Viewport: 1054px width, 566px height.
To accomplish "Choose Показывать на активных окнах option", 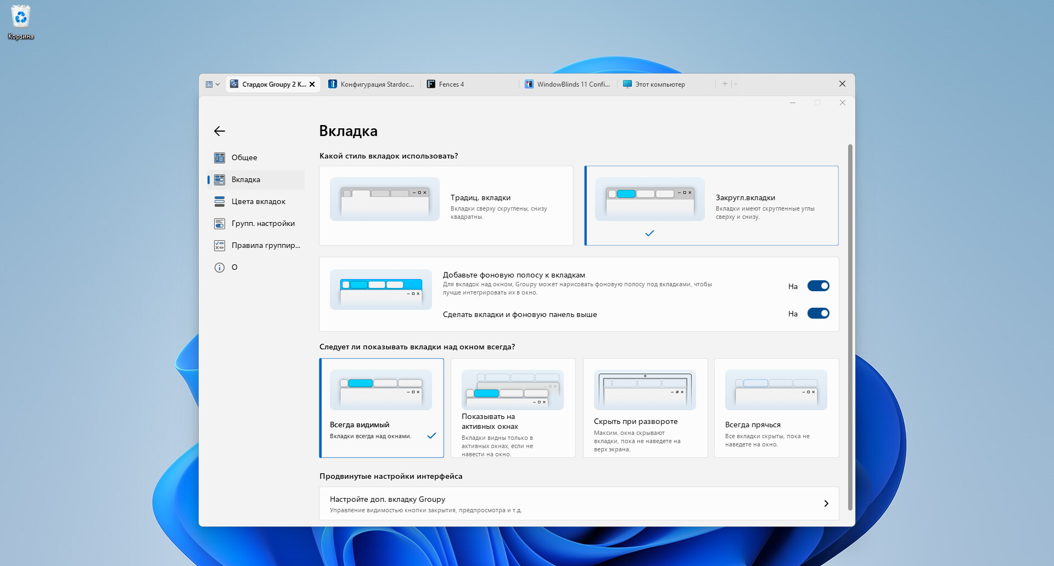I will tap(513, 408).
